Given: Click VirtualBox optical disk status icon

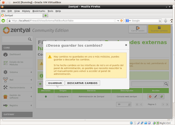Looking at the screenshot, I should (x=135, y=123).
